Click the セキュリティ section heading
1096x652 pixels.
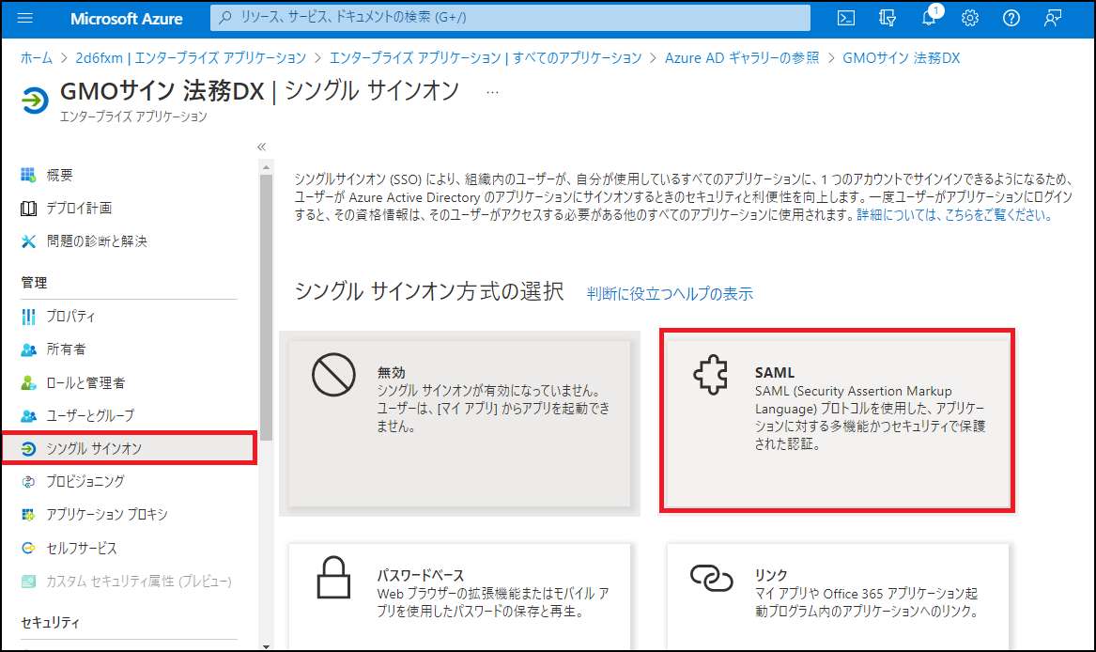tap(51, 623)
